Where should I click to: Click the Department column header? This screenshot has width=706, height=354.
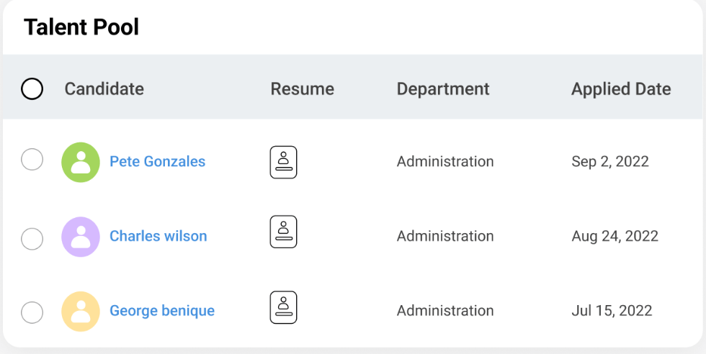pos(443,89)
